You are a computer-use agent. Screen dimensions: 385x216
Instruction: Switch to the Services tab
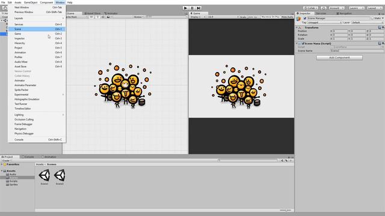coord(321,13)
